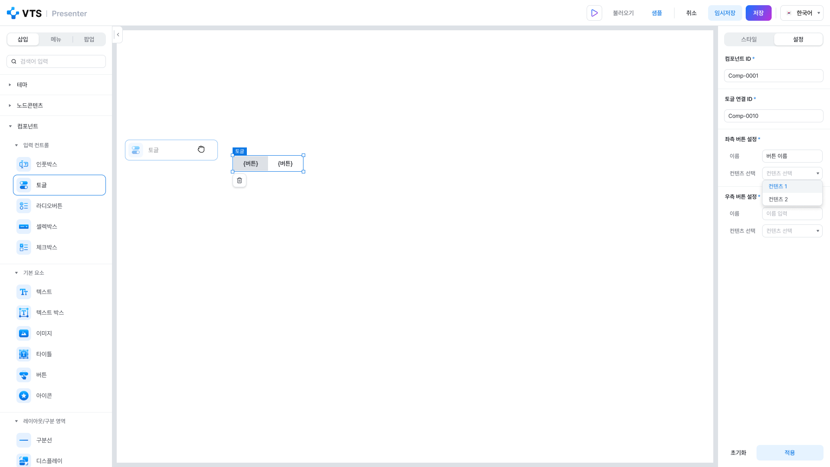Click the 좌측 버튼 설정 heading
Image resolution: width=830 pixels, height=467 pixels.
741,139
